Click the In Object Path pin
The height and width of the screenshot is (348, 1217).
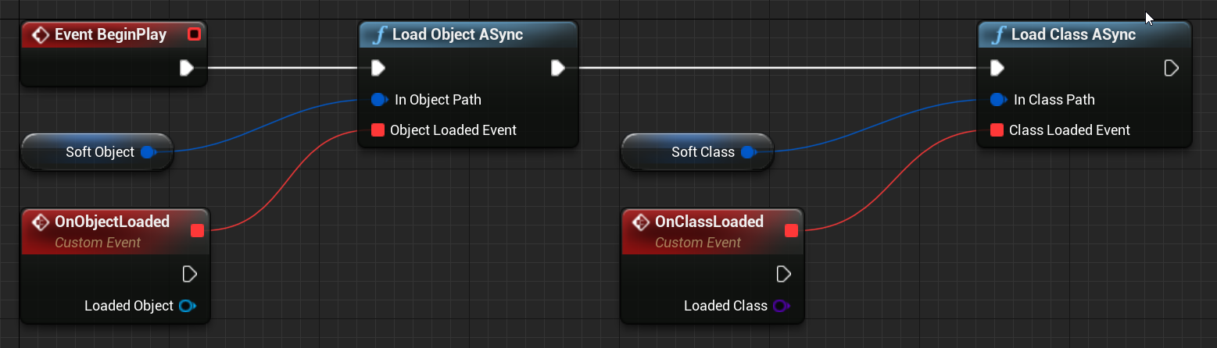[379, 100]
